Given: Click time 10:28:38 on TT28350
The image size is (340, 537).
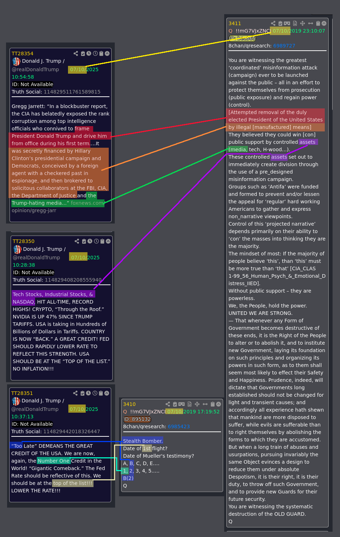Looking at the screenshot, I should [x=24, y=265].
